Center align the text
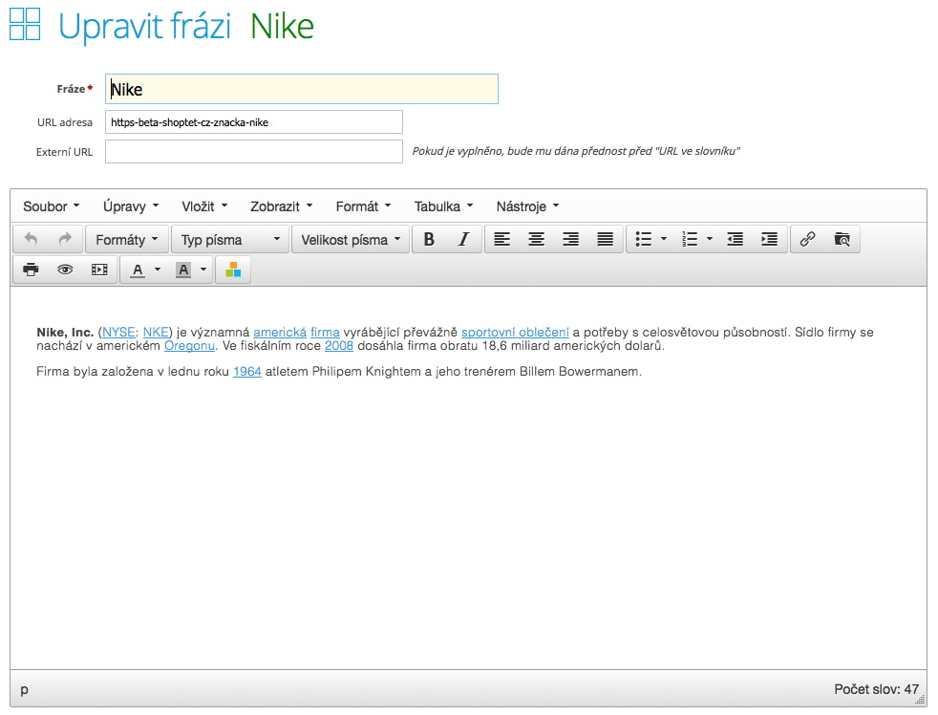938x715 pixels. [537, 240]
